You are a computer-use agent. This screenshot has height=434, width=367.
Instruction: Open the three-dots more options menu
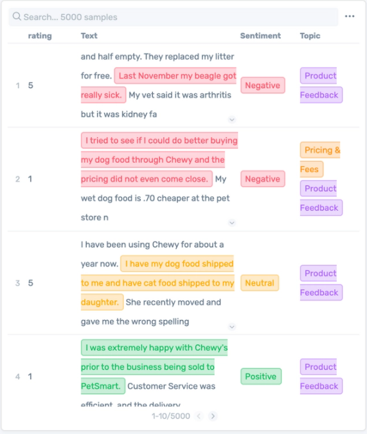(x=350, y=16)
